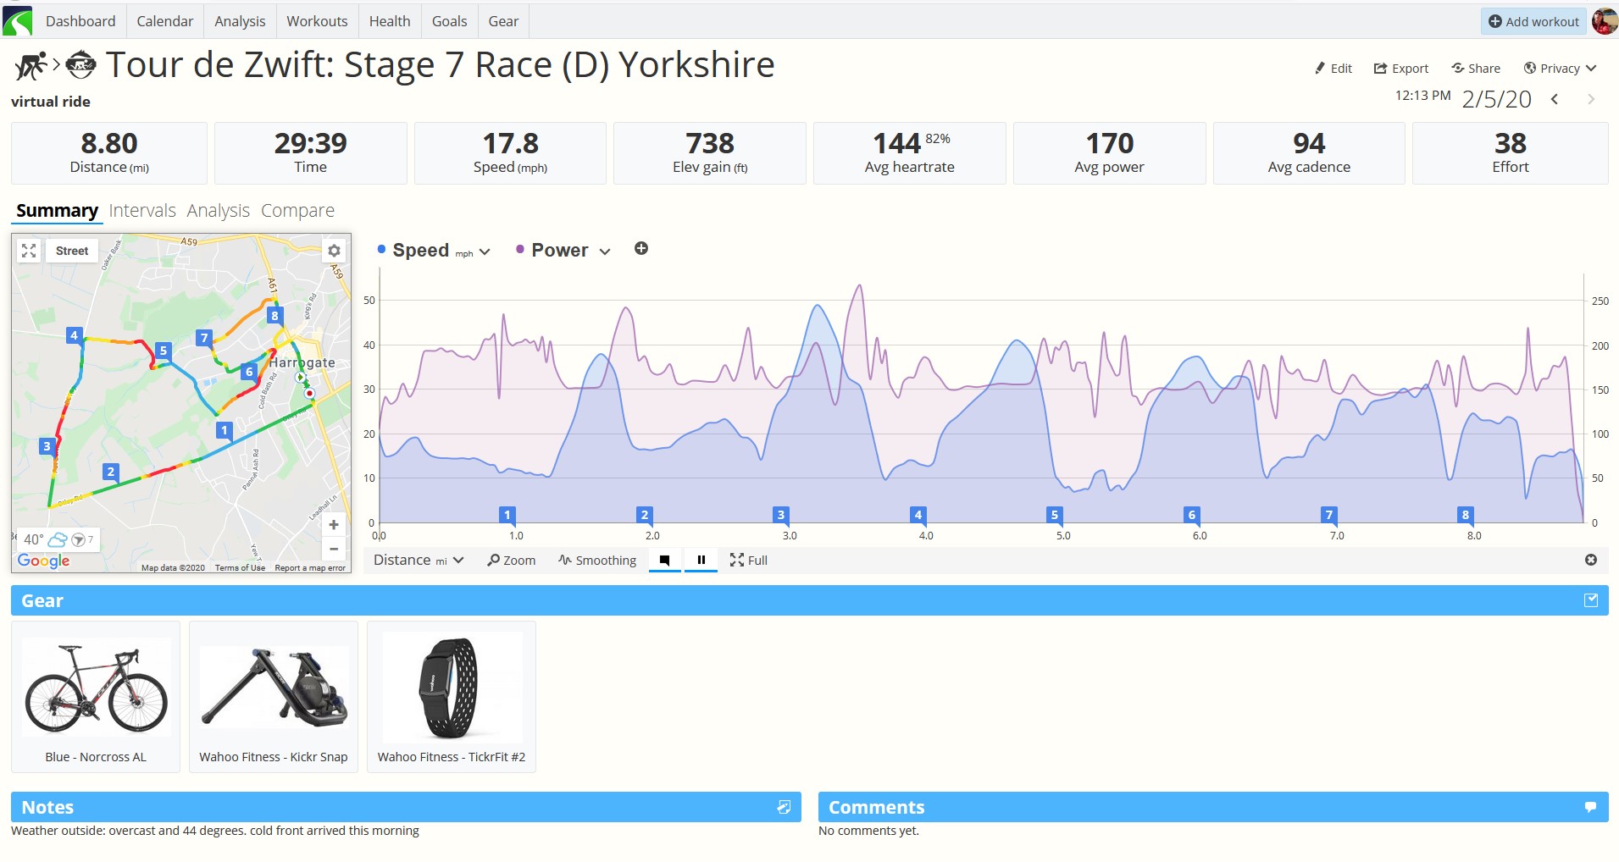
Task: Open Workouts menu
Action: coord(317,21)
